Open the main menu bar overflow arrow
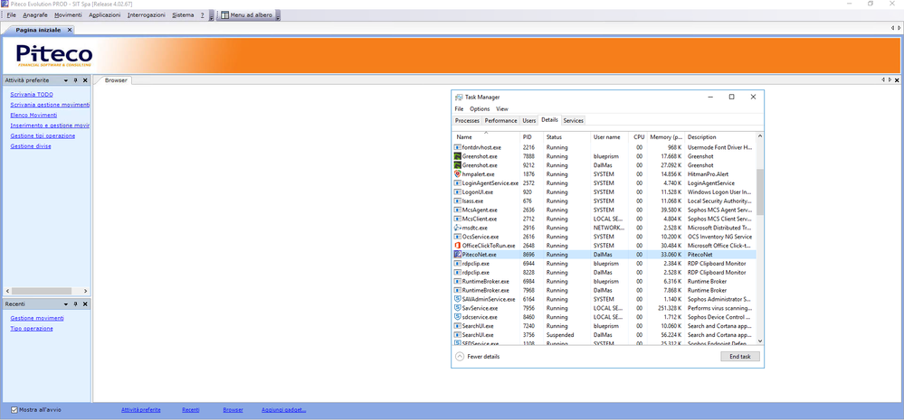This screenshot has height=420, width=904. [x=211, y=15]
